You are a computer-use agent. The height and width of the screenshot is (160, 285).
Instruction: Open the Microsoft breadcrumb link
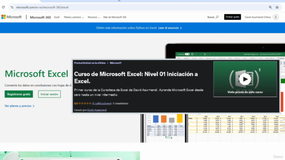115,63
